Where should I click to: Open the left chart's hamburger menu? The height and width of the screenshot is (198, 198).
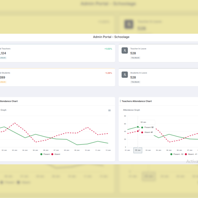click(110, 111)
